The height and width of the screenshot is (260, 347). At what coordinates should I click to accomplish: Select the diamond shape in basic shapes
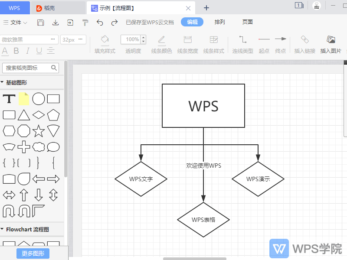(39, 115)
